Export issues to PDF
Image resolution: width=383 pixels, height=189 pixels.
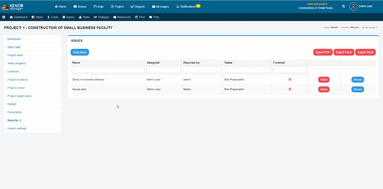323,52
